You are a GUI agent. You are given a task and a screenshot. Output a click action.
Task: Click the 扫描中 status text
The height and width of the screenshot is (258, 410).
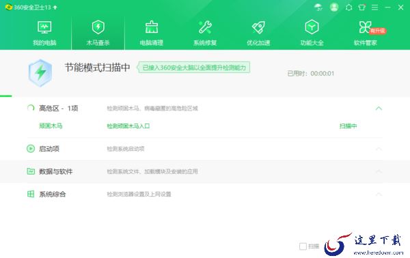point(348,126)
